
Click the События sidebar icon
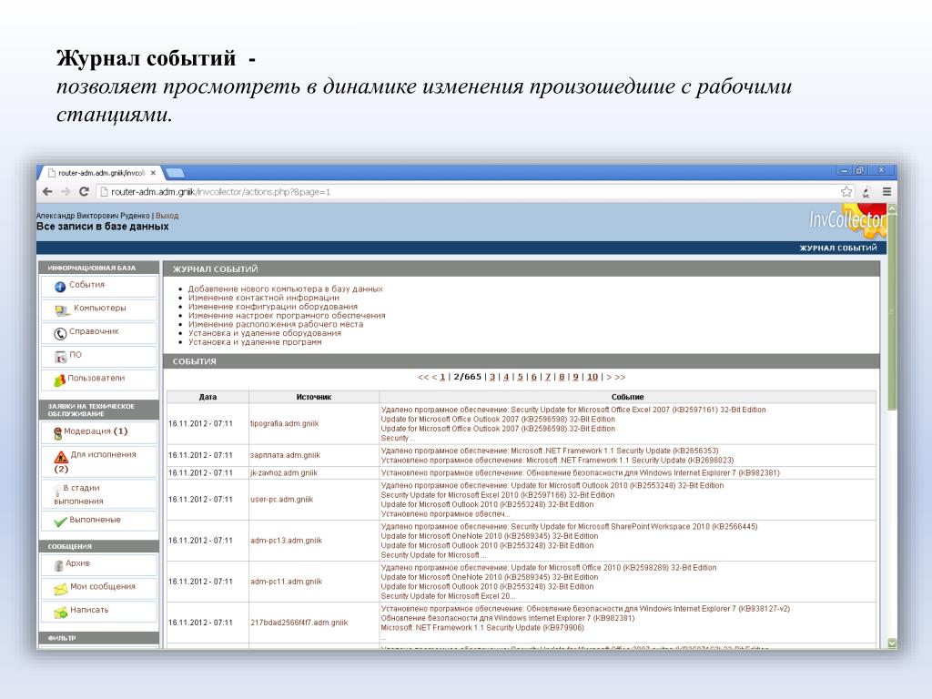click(59, 287)
